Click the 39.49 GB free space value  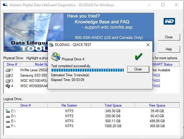point(157,111)
